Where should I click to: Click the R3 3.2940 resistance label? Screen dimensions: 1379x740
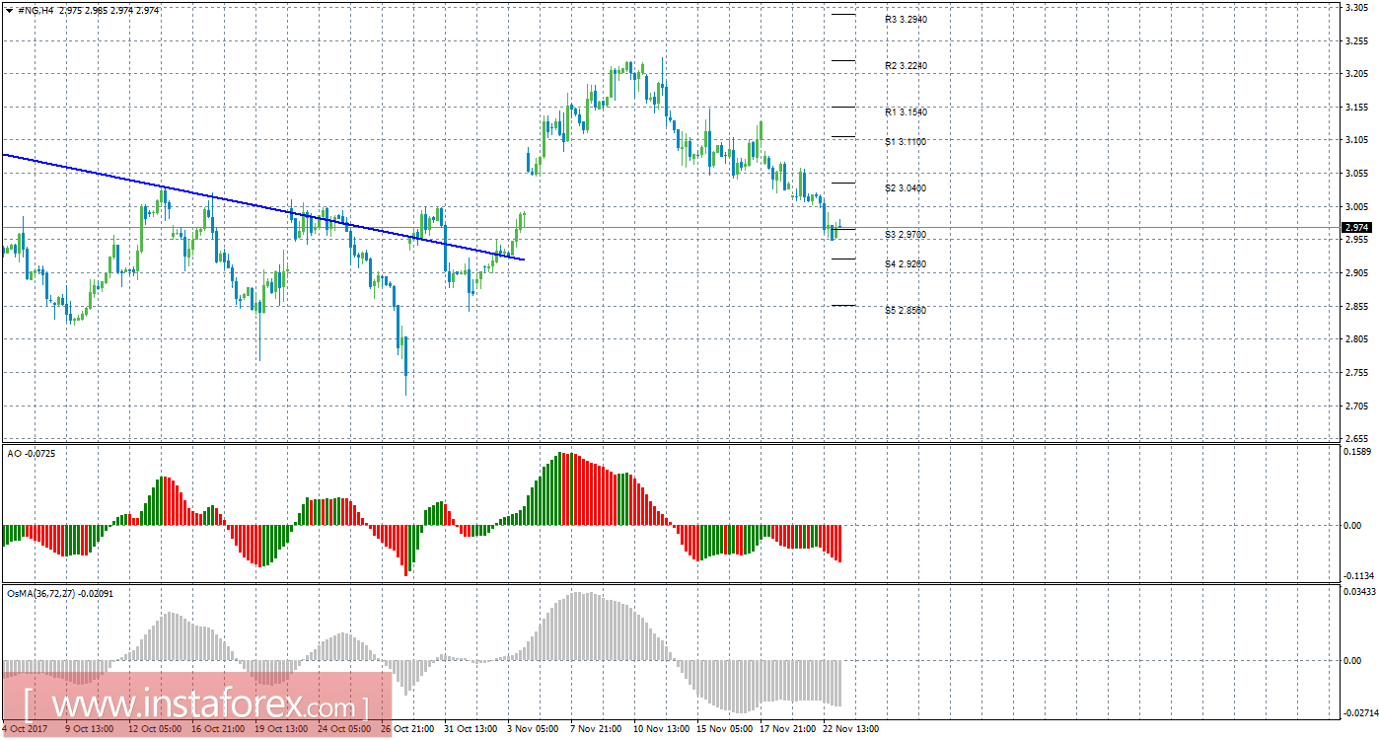906,20
